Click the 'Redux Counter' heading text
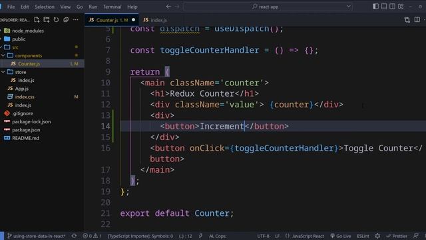Screen dimensions: 426x240 (x=202, y=93)
